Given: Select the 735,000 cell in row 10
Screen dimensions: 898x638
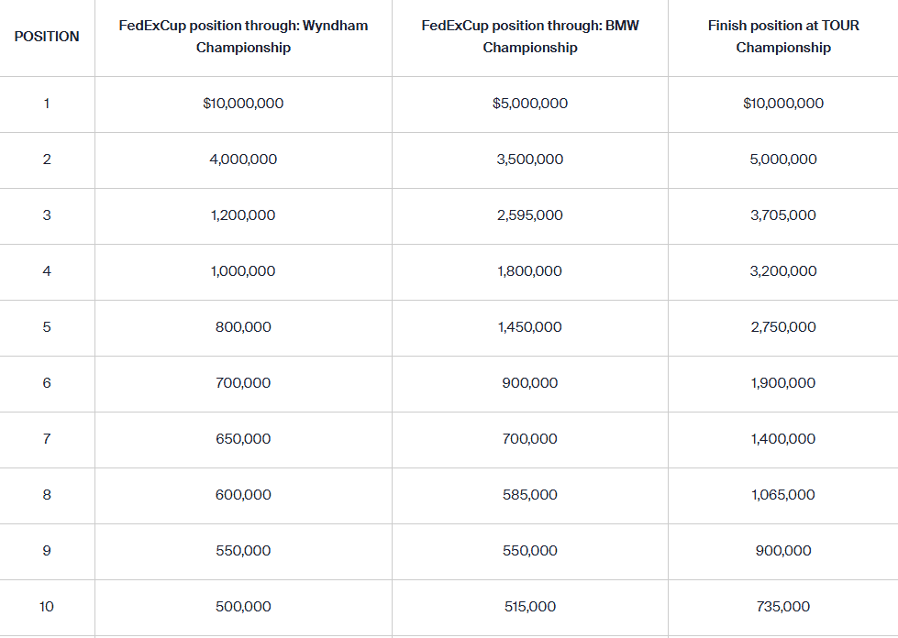Looking at the screenshot, I should (x=783, y=607).
